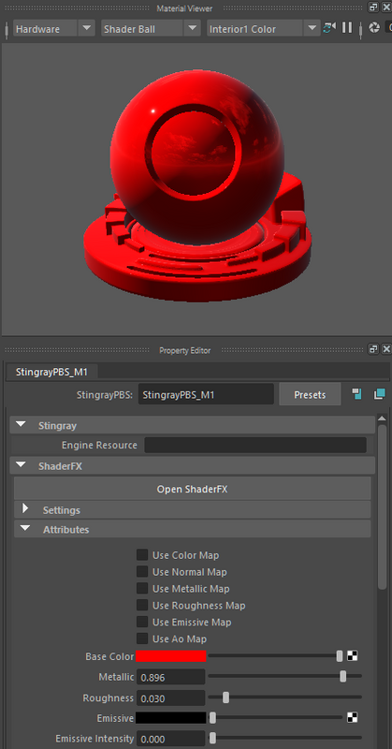Enable Use Normal Map checkbox
Image resolution: width=392 pixels, height=749 pixels.
[142, 572]
